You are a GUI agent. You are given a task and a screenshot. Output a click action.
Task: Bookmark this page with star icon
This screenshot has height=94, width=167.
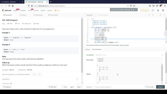(134, 6)
